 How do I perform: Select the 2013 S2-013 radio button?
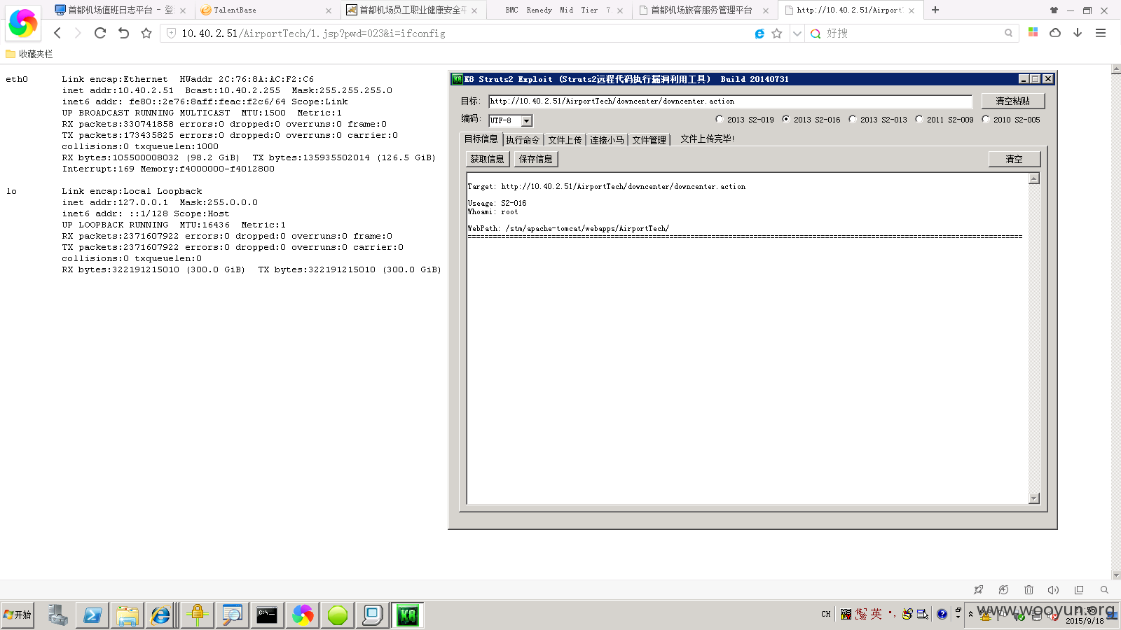852,119
